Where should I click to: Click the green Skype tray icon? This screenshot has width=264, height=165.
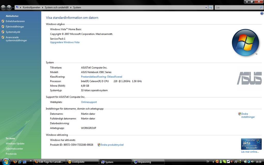225,162
